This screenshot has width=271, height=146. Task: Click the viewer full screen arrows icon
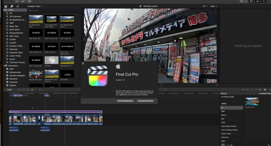coord(217,85)
